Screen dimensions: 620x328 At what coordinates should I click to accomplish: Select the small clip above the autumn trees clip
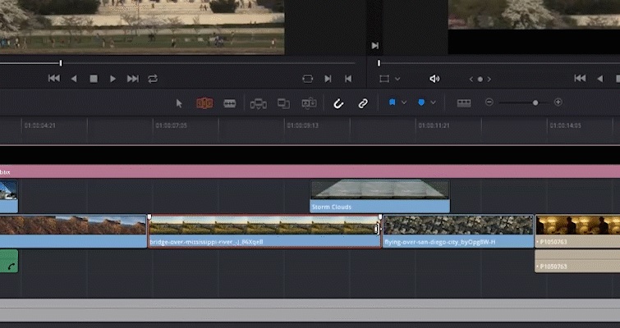(x=9, y=197)
